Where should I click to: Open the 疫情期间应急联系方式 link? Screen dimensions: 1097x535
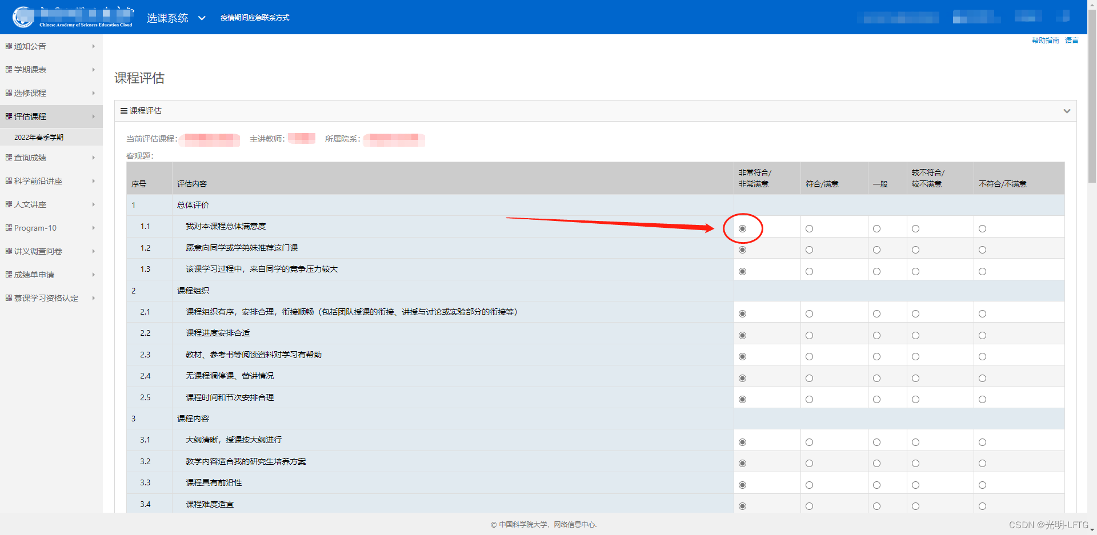click(255, 18)
